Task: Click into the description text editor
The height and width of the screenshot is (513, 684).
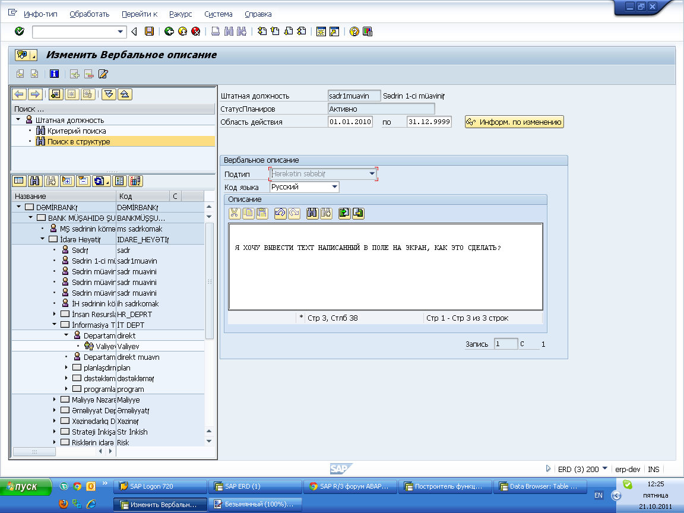Action: tap(385, 267)
